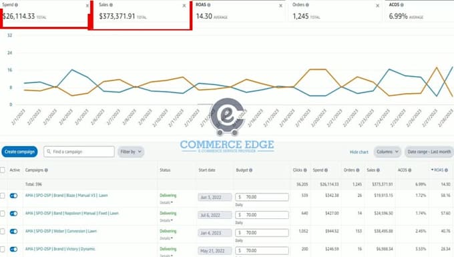Click the Jul 6, 2022 start date cell

215,216
